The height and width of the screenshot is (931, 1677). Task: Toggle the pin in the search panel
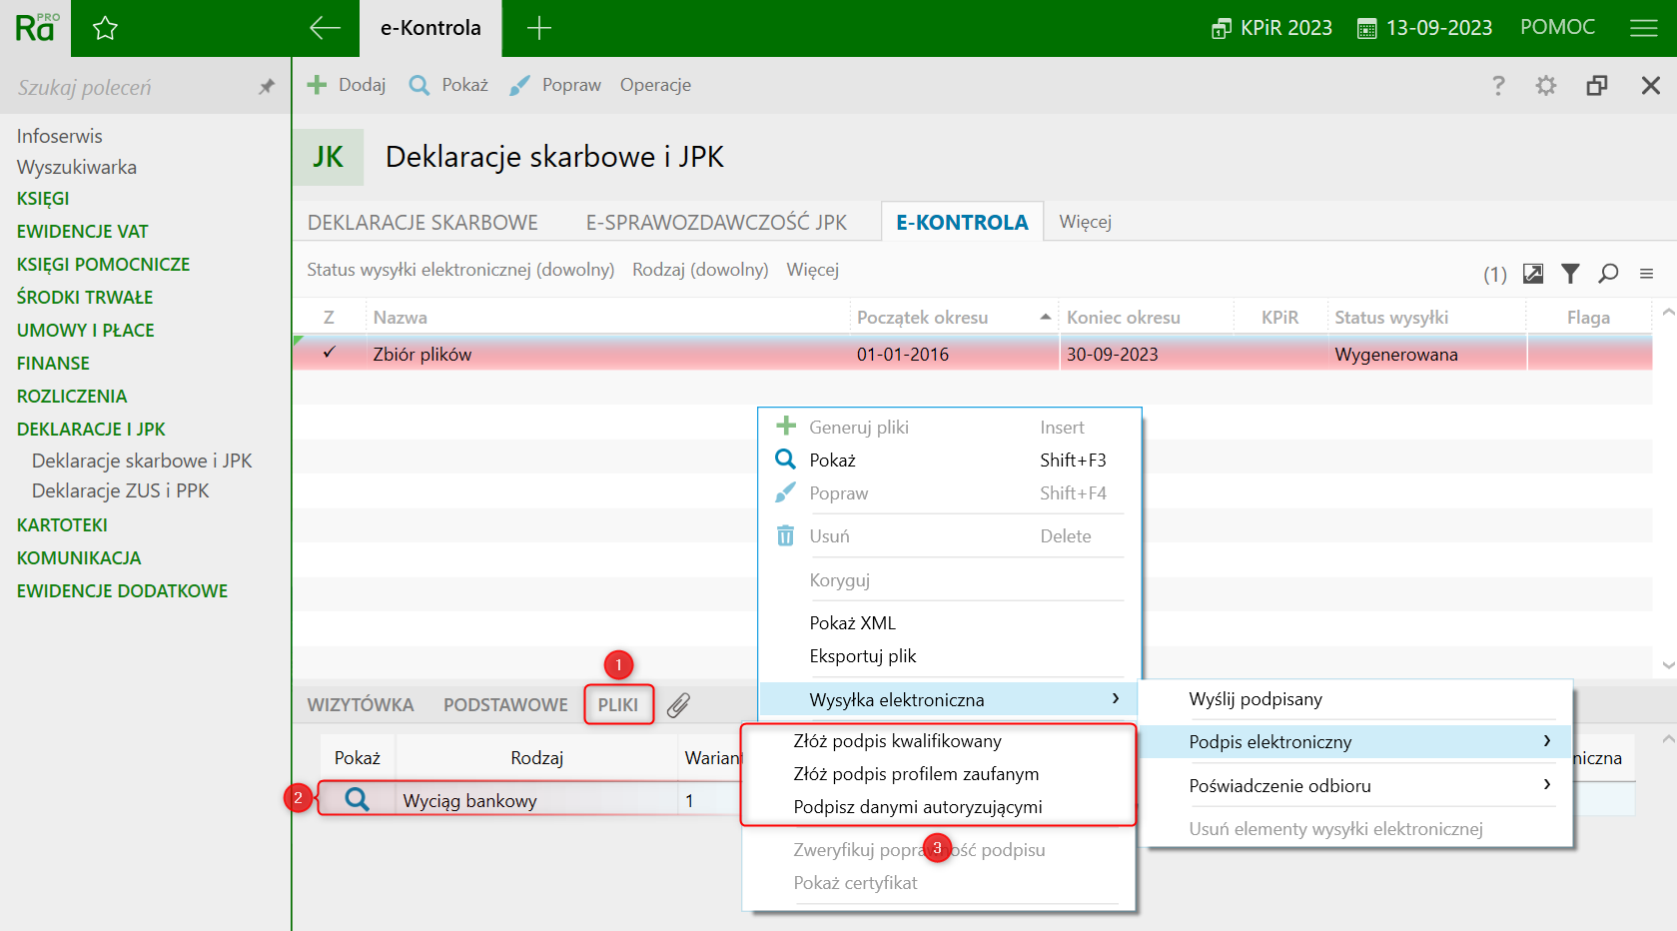266,87
